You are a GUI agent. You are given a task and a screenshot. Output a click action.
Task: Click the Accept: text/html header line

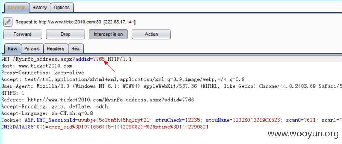[x=123, y=79]
